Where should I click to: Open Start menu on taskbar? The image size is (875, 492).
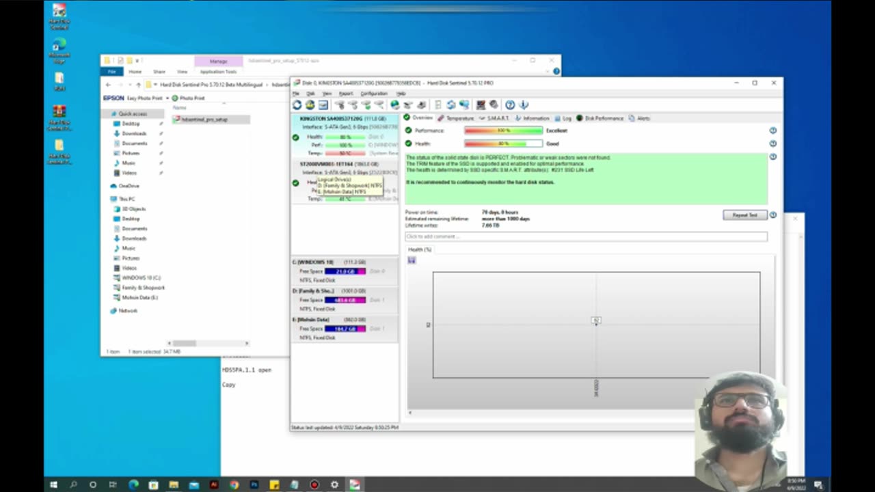[x=53, y=484]
